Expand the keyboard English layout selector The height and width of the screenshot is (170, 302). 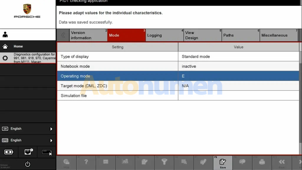pyautogui.click(x=28, y=140)
